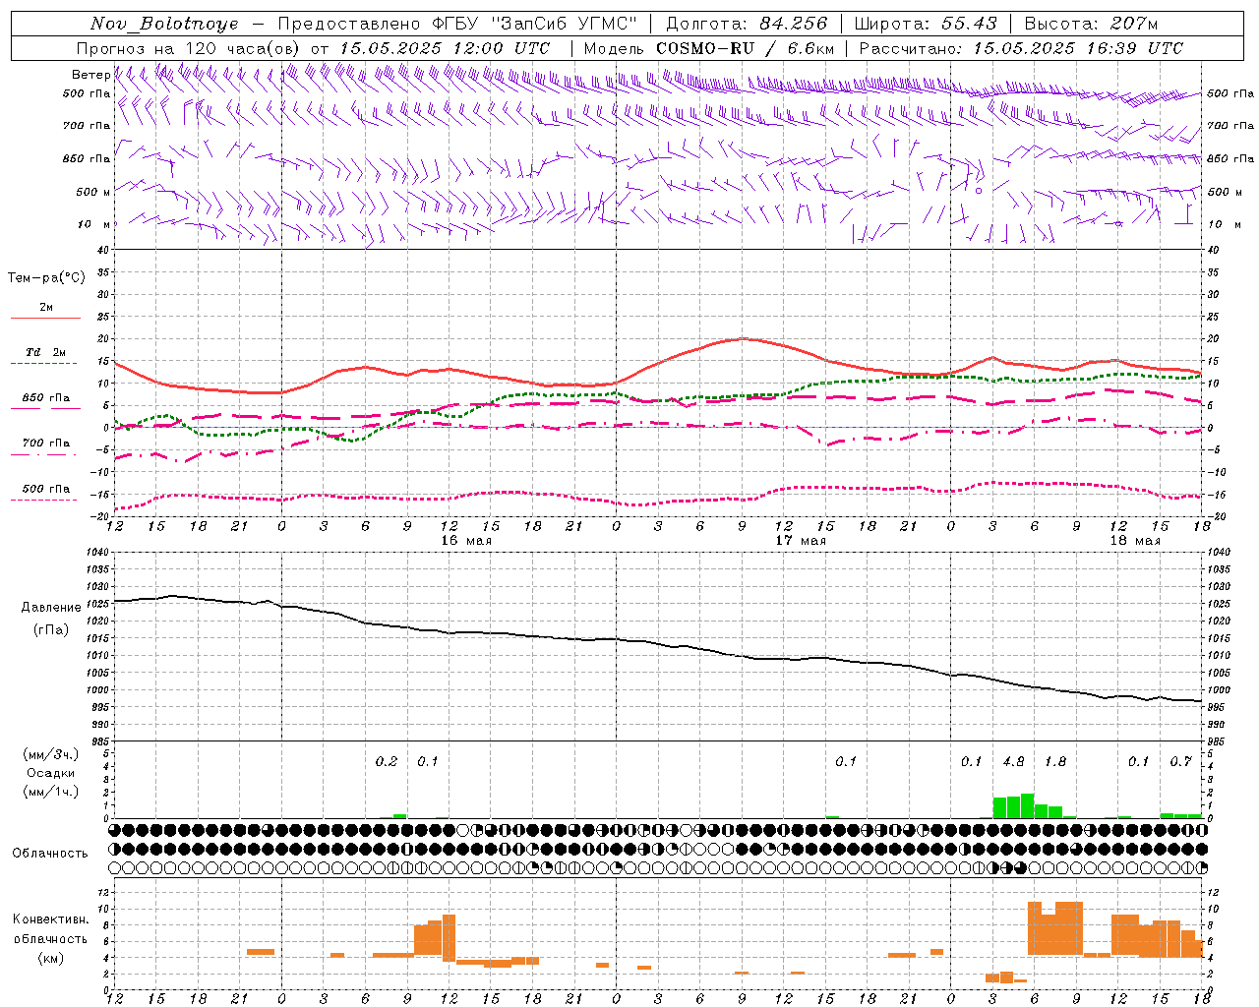Click the 'Давление' pressure panel label
The width and height of the screenshot is (1259, 1007).
pos(51,608)
